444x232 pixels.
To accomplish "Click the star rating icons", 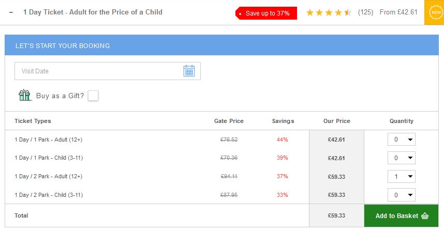I will click(x=329, y=12).
